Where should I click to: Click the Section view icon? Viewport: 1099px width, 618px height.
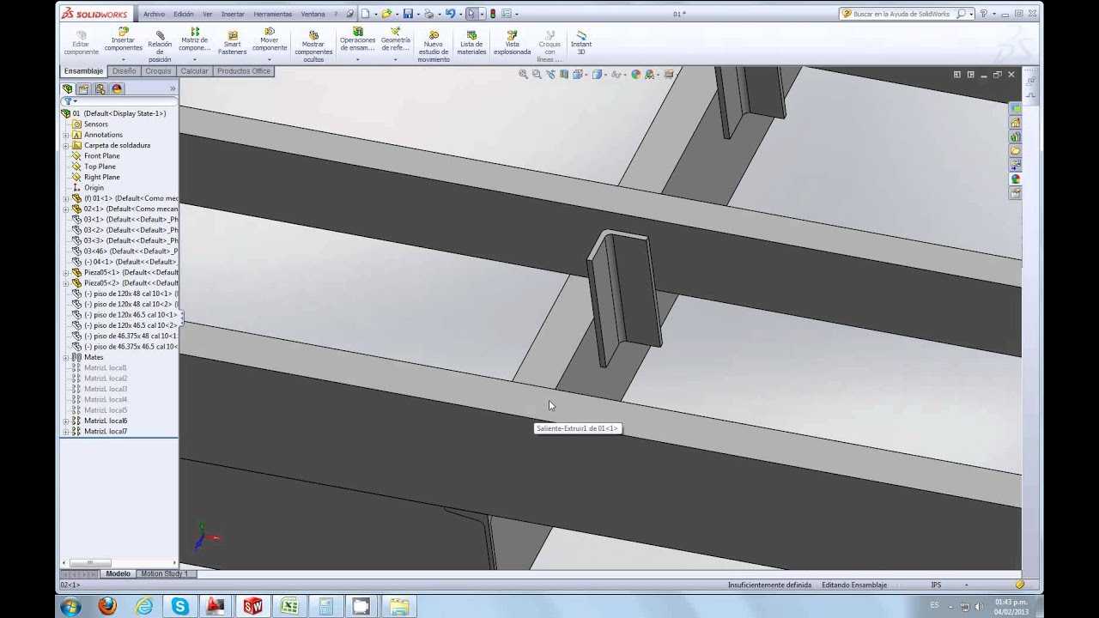(x=564, y=75)
